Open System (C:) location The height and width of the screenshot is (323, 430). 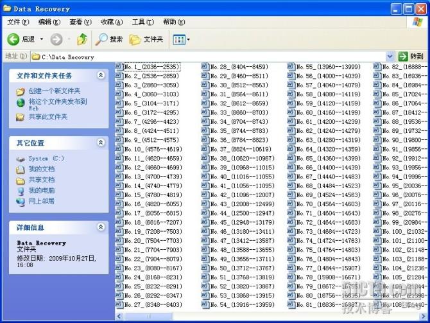pos(46,159)
